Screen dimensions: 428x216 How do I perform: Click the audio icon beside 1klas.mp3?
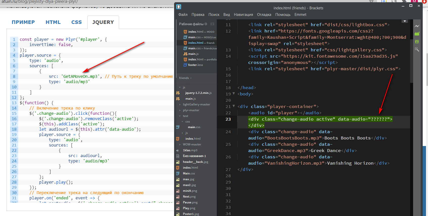tap(178, 150)
